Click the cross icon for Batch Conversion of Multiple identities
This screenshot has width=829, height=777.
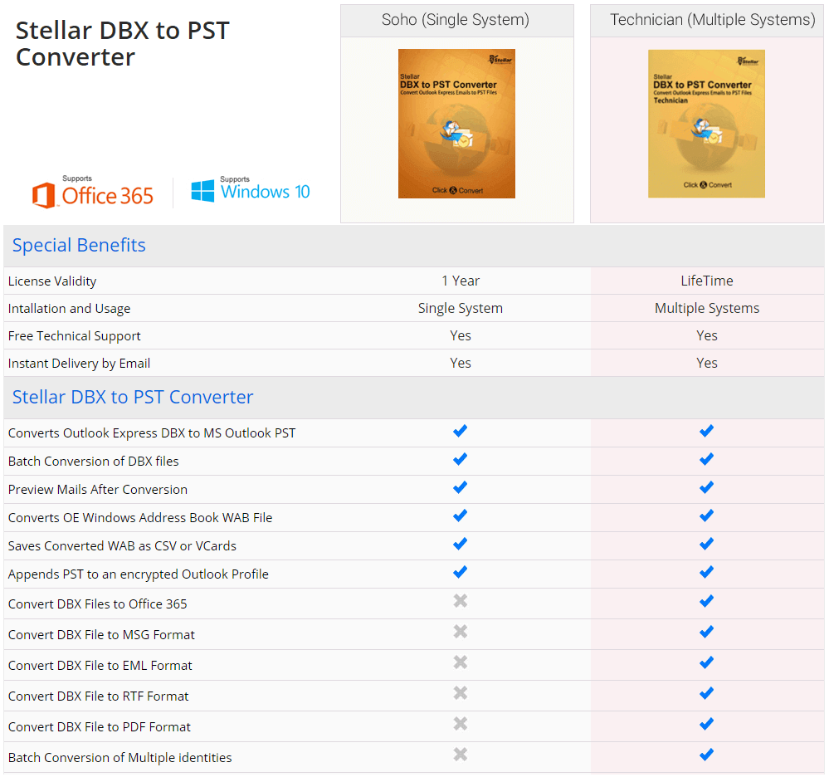pos(460,755)
